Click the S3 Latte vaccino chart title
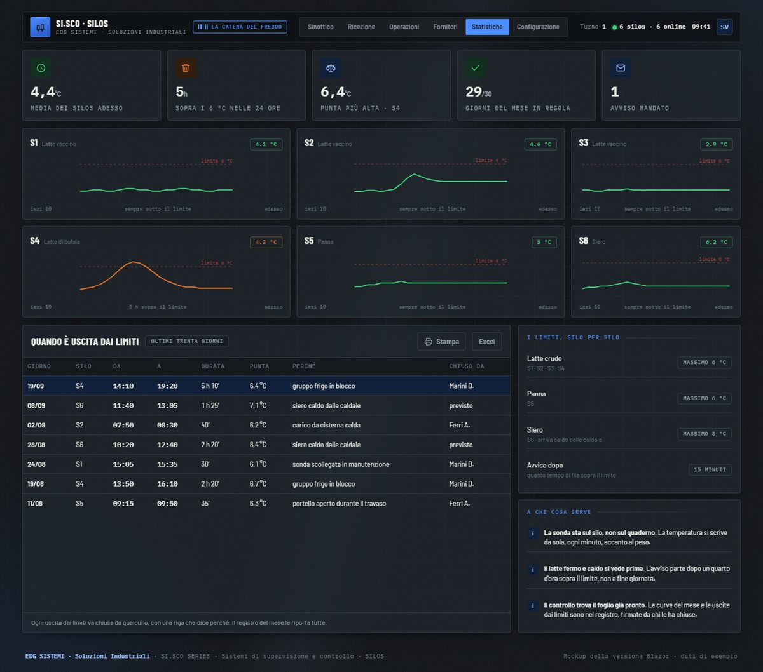The width and height of the screenshot is (763, 672). pos(603,144)
